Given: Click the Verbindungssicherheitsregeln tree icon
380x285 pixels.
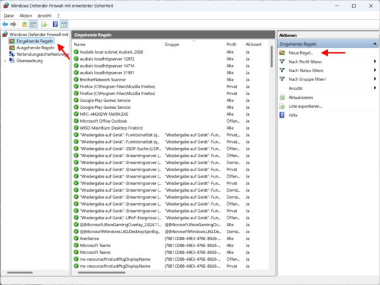Looking at the screenshot, I should (x=12, y=54).
